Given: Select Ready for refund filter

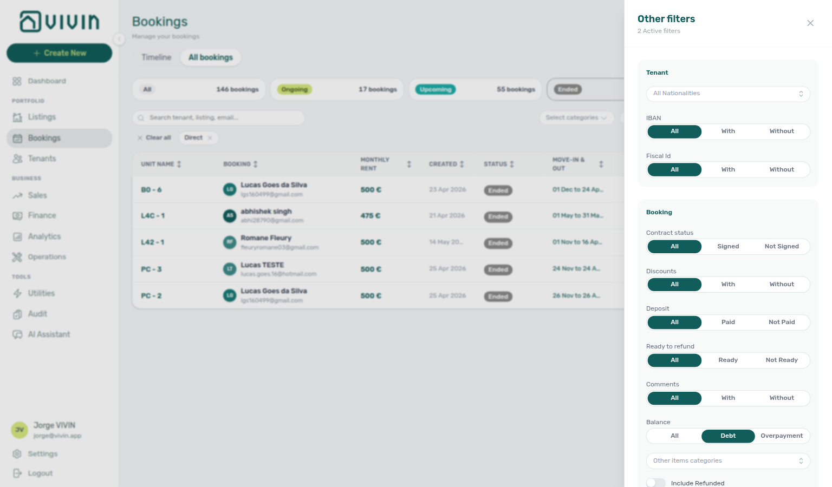Looking at the screenshot, I should pos(728,360).
